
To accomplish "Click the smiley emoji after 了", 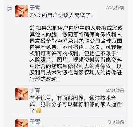I will (x=38, y=111).
